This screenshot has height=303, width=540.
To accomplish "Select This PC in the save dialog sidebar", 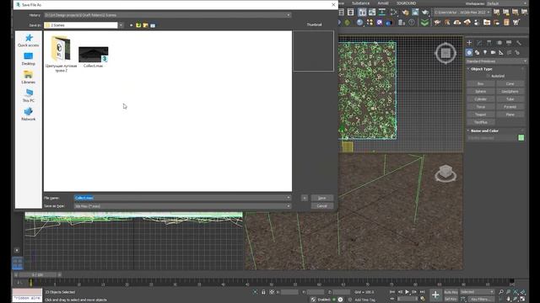I will (28, 95).
